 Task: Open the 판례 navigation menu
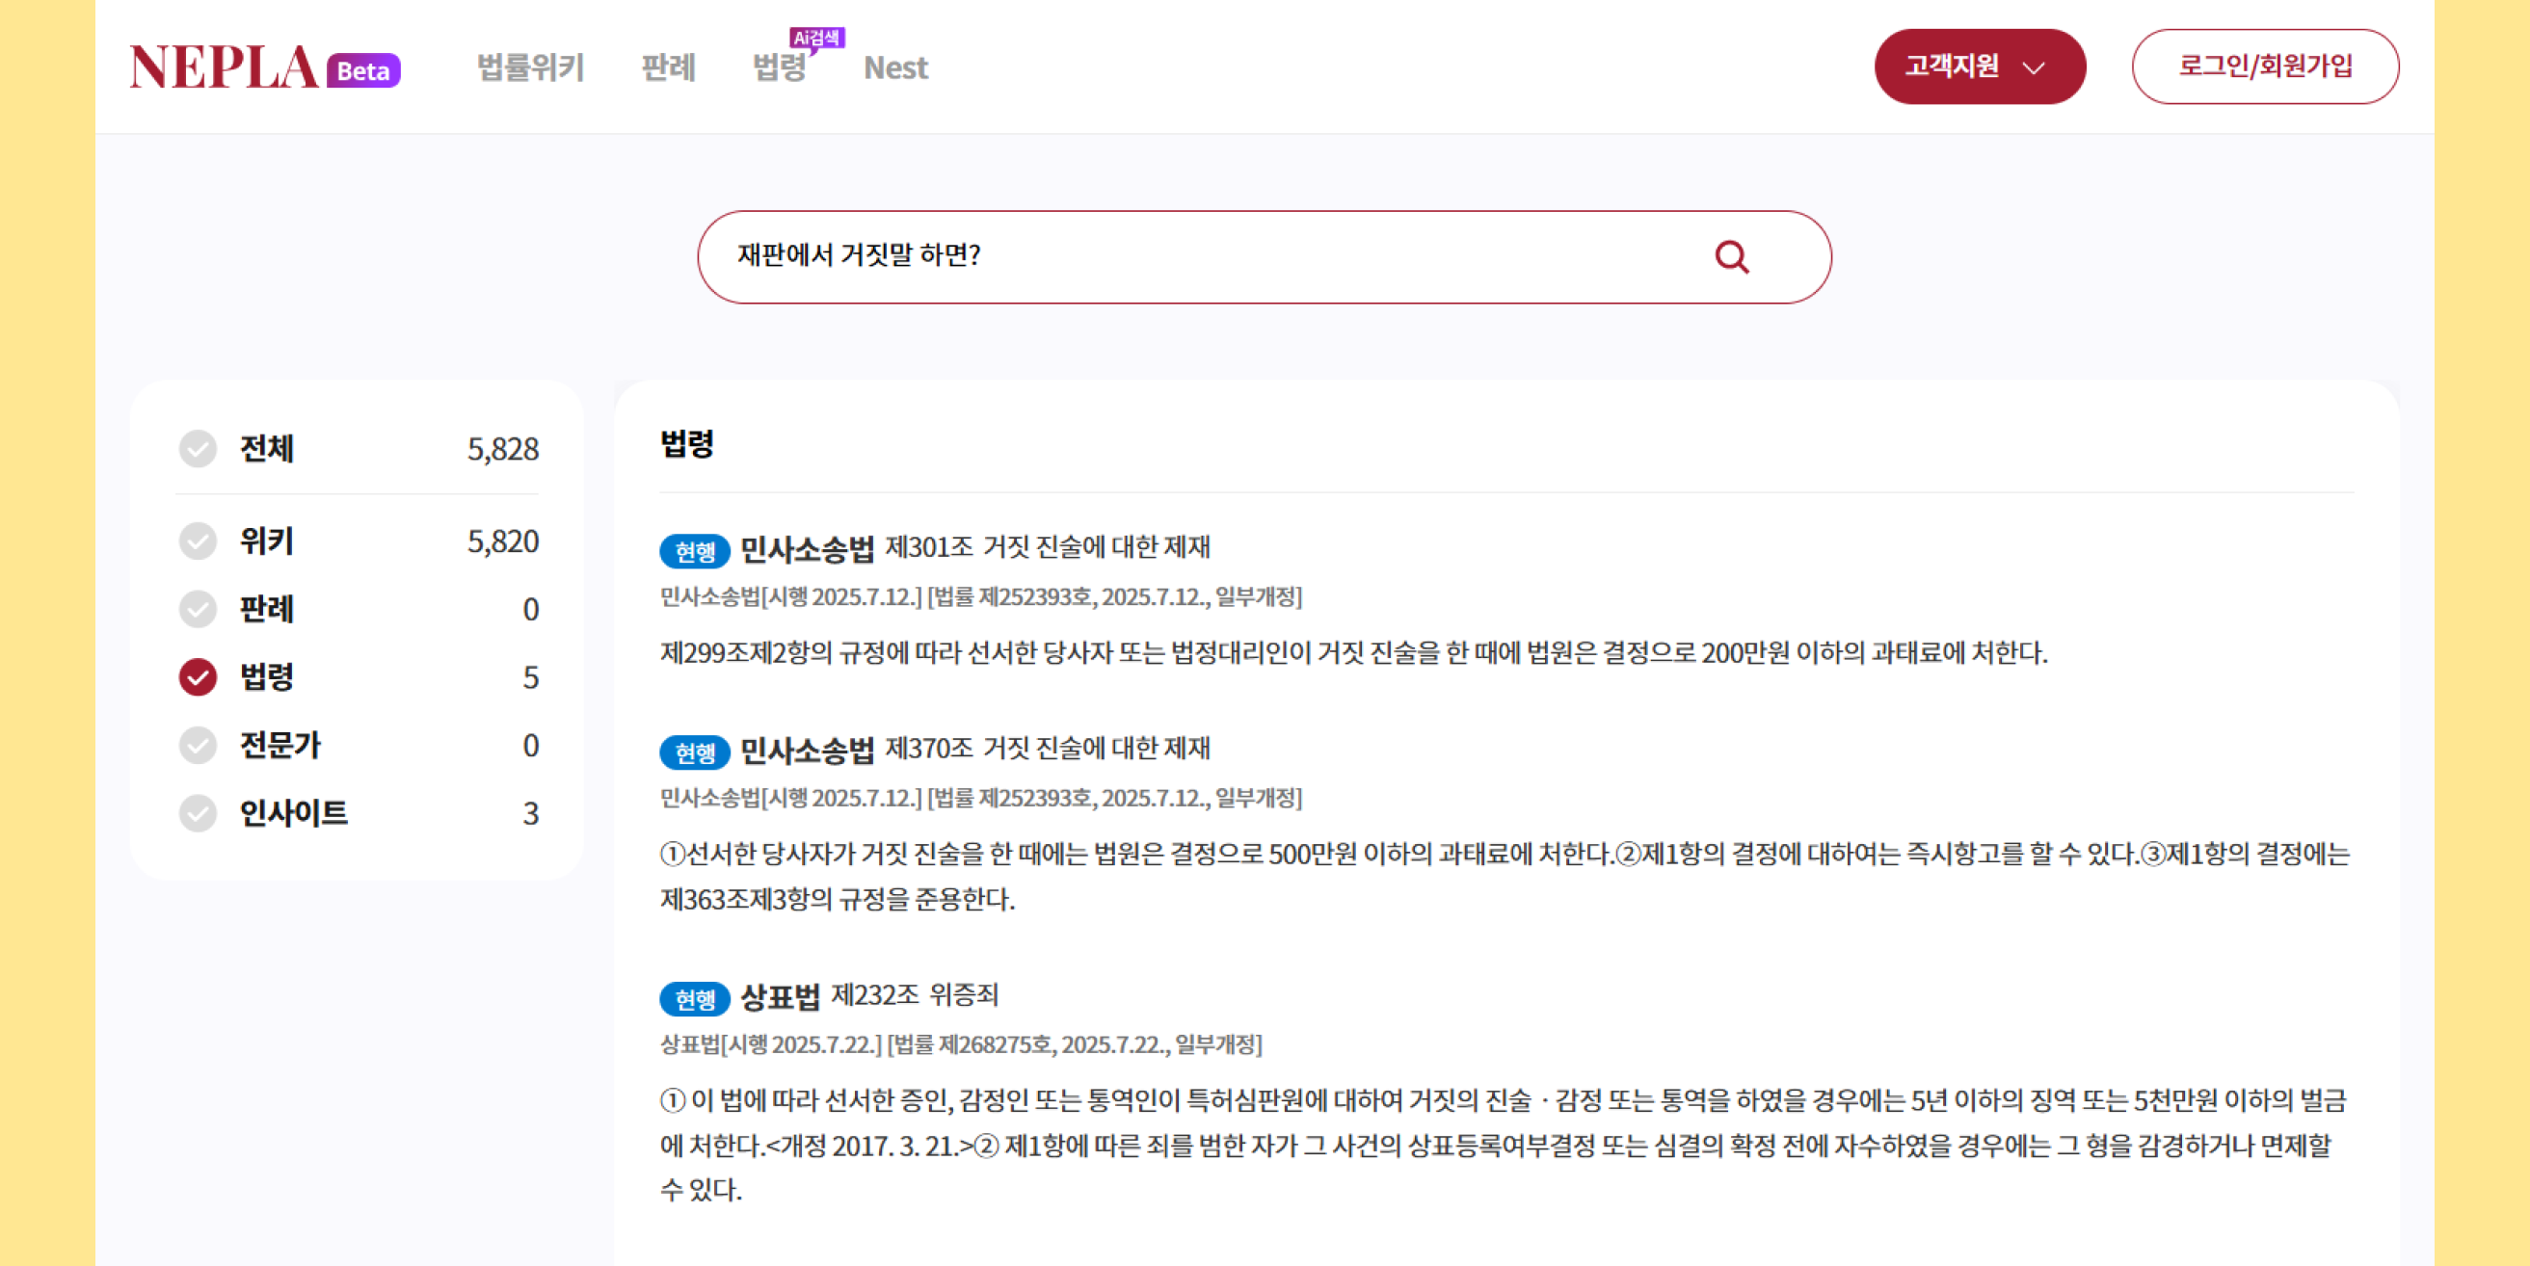click(x=668, y=67)
